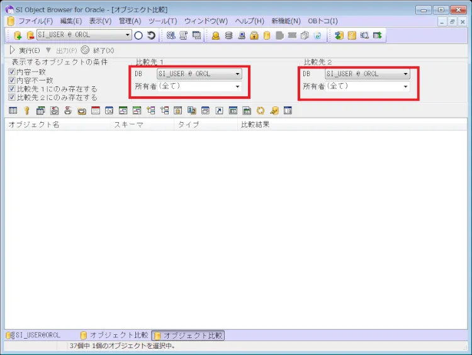Image resolution: width=472 pixels, height=355 pixels.
Task: Open the ヘルプ(H) menu
Action: point(249,21)
